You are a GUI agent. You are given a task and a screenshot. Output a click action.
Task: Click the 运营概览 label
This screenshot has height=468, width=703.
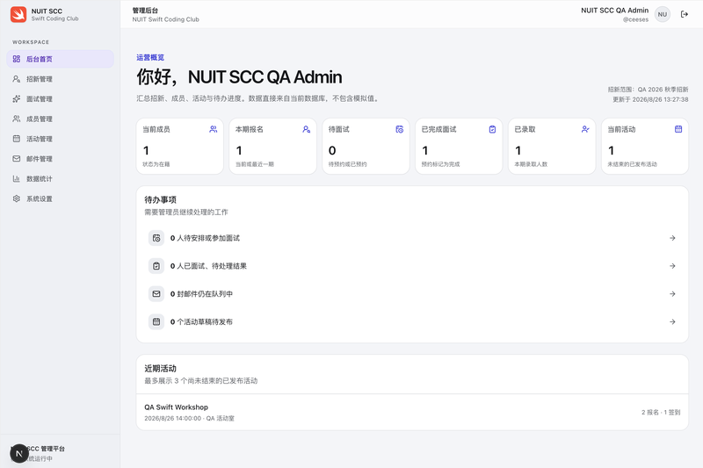(150, 57)
